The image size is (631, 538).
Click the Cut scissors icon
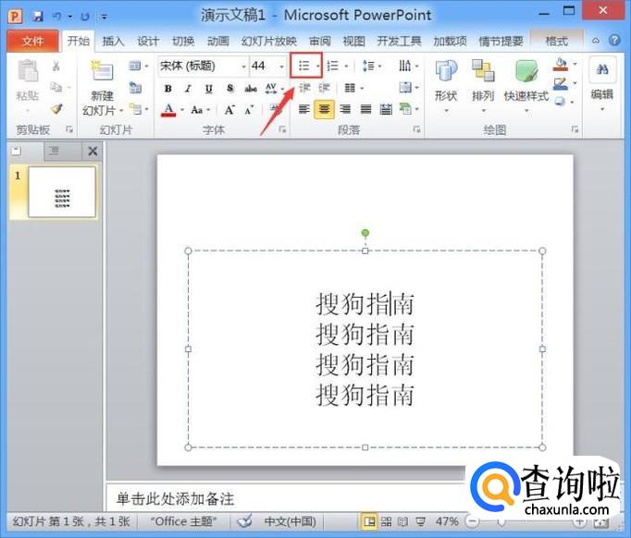click(x=56, y=66)
